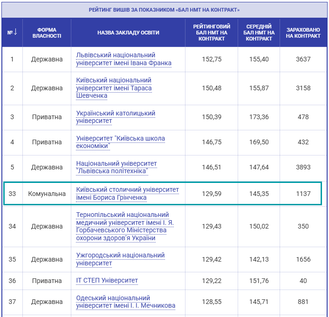The image size is (329, 317).
Task: Select average score 145,35
Action: click(x=259, y=194)
